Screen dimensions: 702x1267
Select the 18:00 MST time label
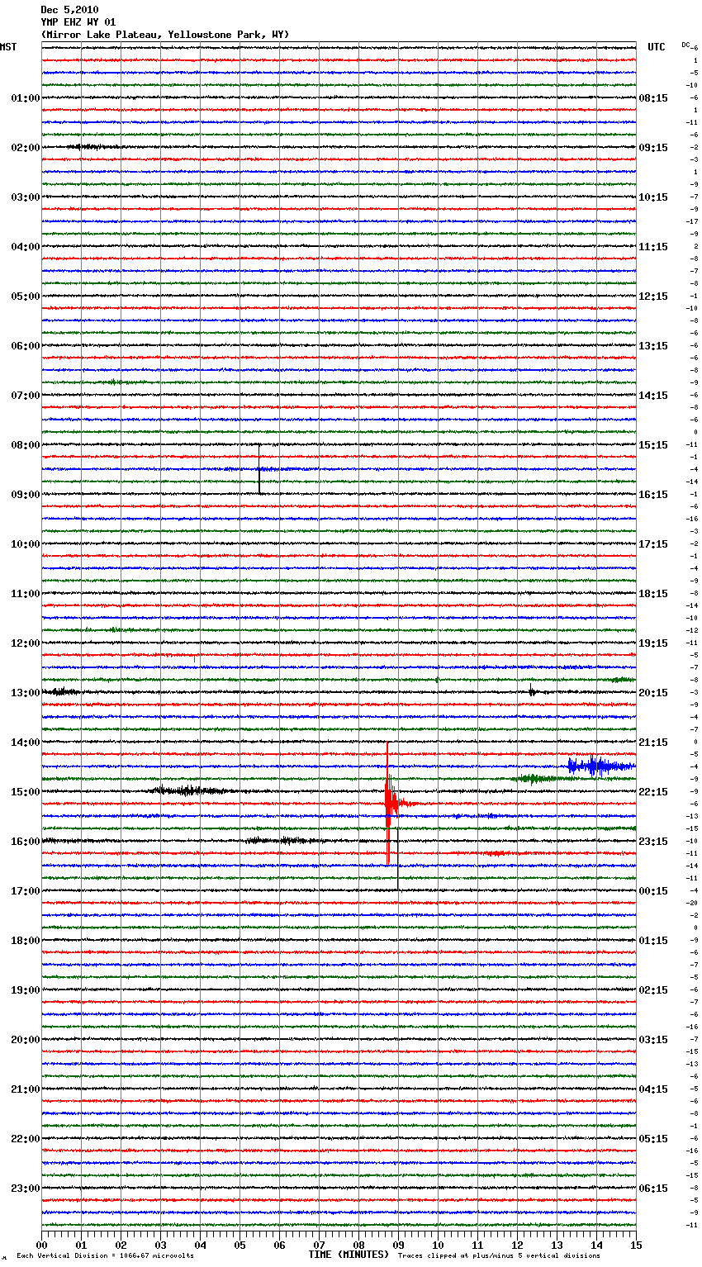[x=26, y=941]
